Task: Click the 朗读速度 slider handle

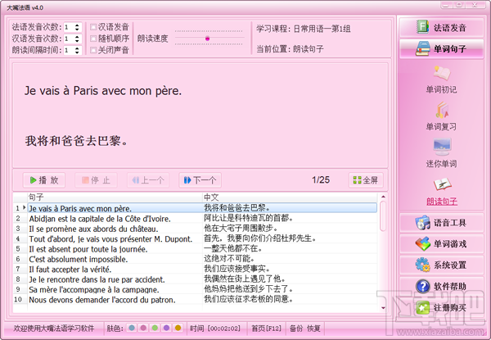Action: click(x=207, y=39)
